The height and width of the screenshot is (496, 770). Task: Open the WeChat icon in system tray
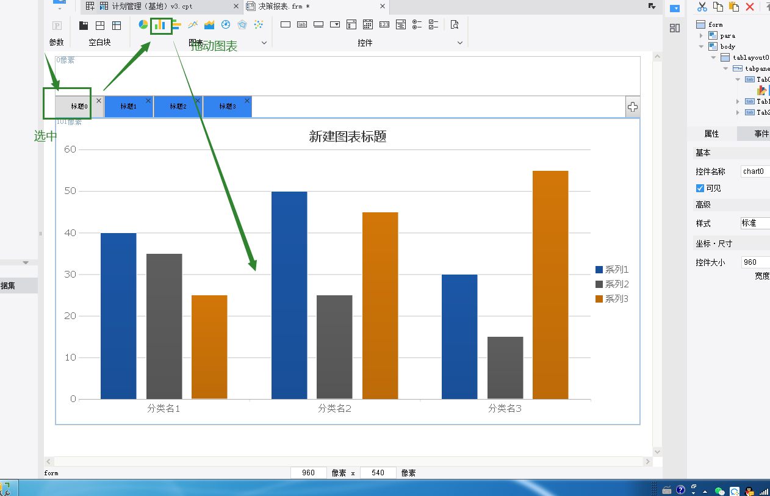(x=721, y=491)
